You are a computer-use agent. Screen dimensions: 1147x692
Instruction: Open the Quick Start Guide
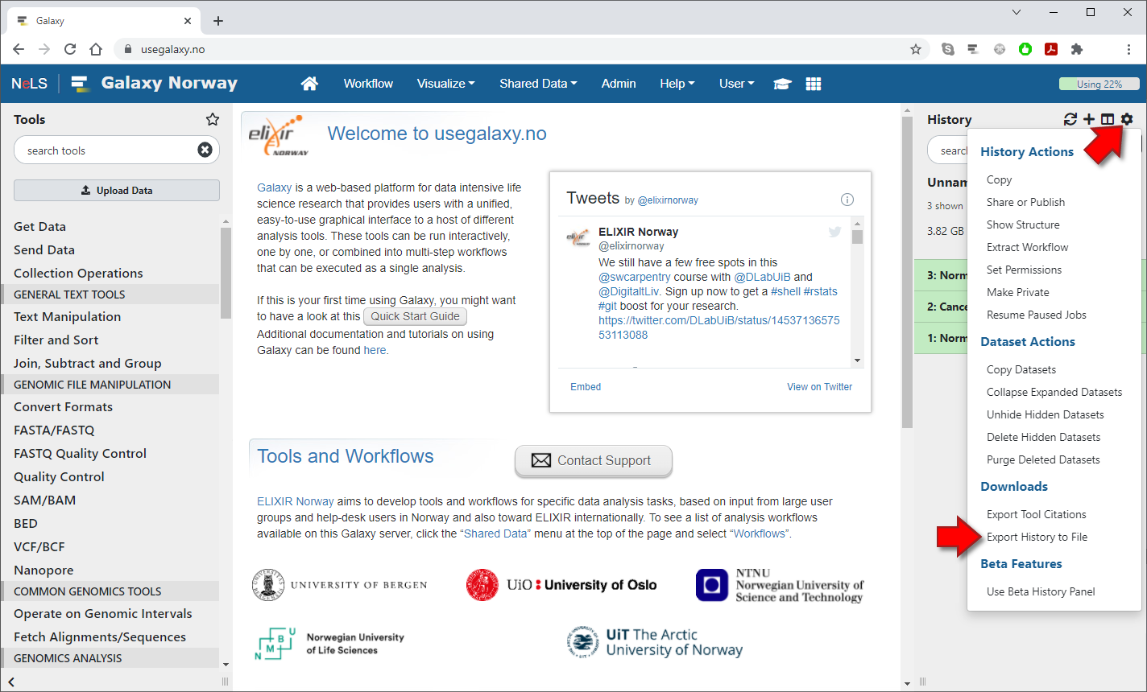[415, 316]
